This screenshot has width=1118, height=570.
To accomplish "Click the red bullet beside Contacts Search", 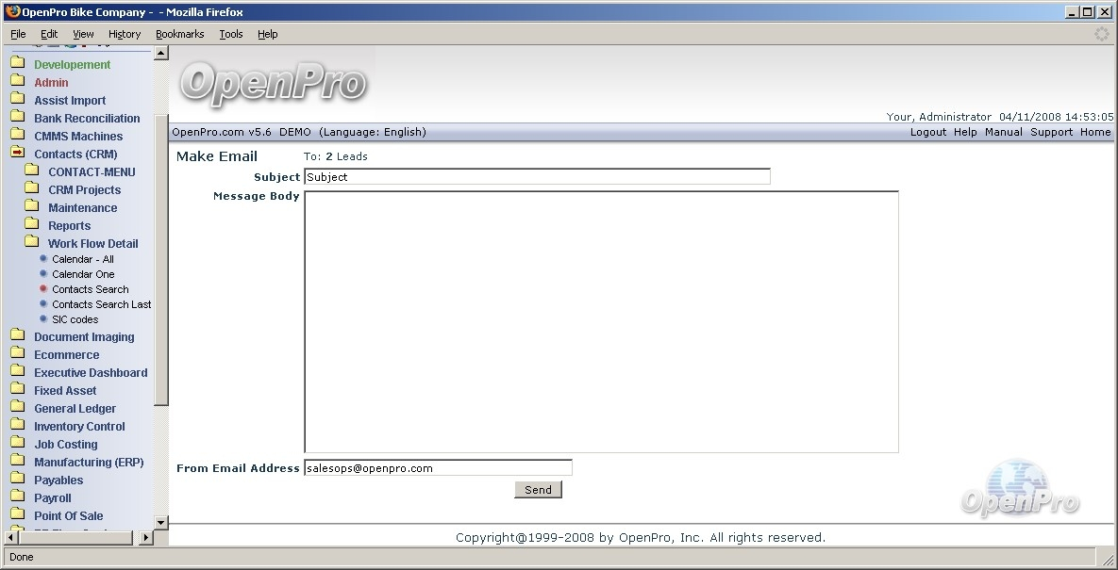I will [43, 289].
